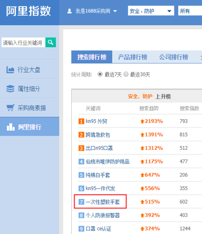Switch to the 搜索排行榜 tab
The image size is (202, 234).
[92, 57]
